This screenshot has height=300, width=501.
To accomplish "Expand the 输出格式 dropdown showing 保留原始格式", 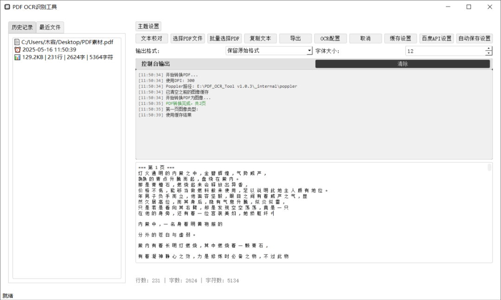I will tap(269, 51).
